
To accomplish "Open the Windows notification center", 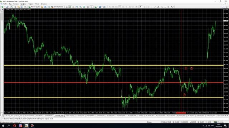I will pyautogui.click(x=225, y=126).
